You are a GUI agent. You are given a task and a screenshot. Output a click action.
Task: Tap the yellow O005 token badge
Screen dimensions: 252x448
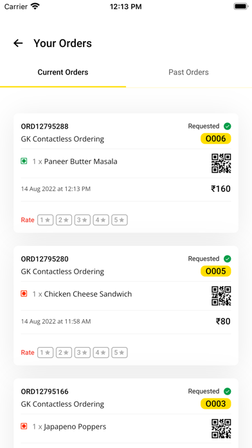(216, 271)
